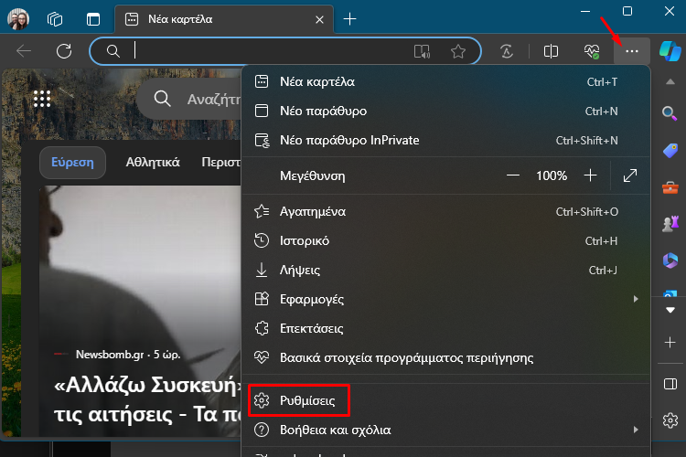Open Βασικά στοιχεία προγράμματος περιήγησης
Image resolution: width=686 pixels, height=457 pixels.
(445, 357)
